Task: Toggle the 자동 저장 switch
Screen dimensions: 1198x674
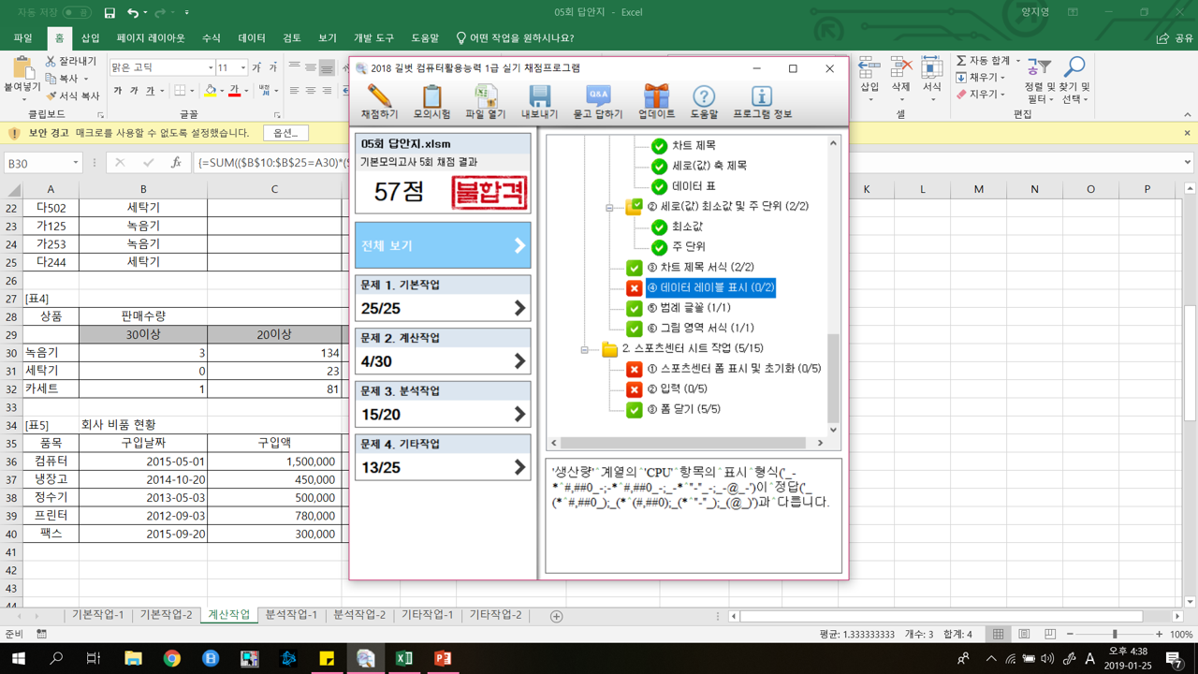Action: point(76,12)
